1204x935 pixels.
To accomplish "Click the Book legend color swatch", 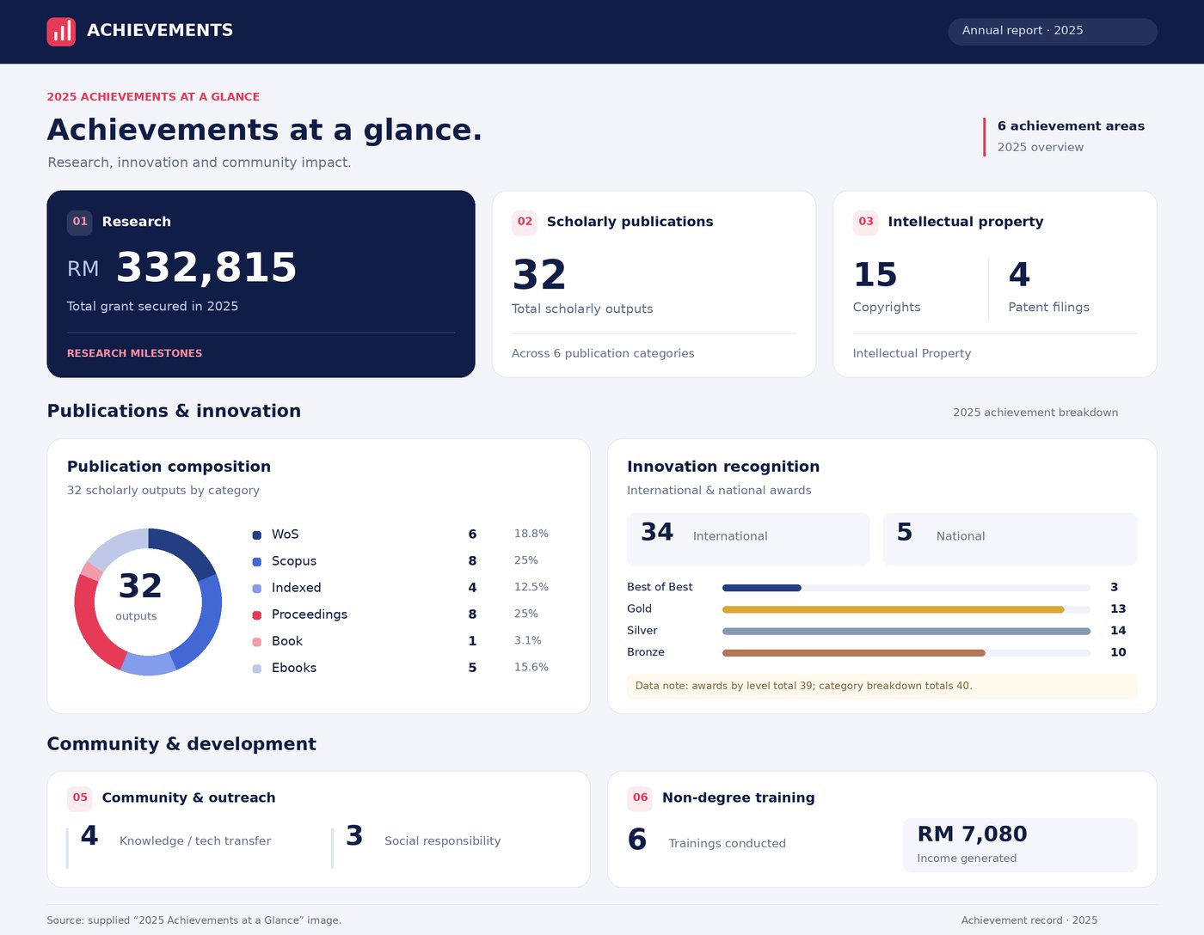I will coord(256,641).
